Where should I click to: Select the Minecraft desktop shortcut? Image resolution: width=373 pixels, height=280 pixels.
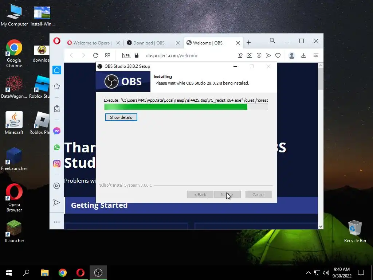point(14,123)
